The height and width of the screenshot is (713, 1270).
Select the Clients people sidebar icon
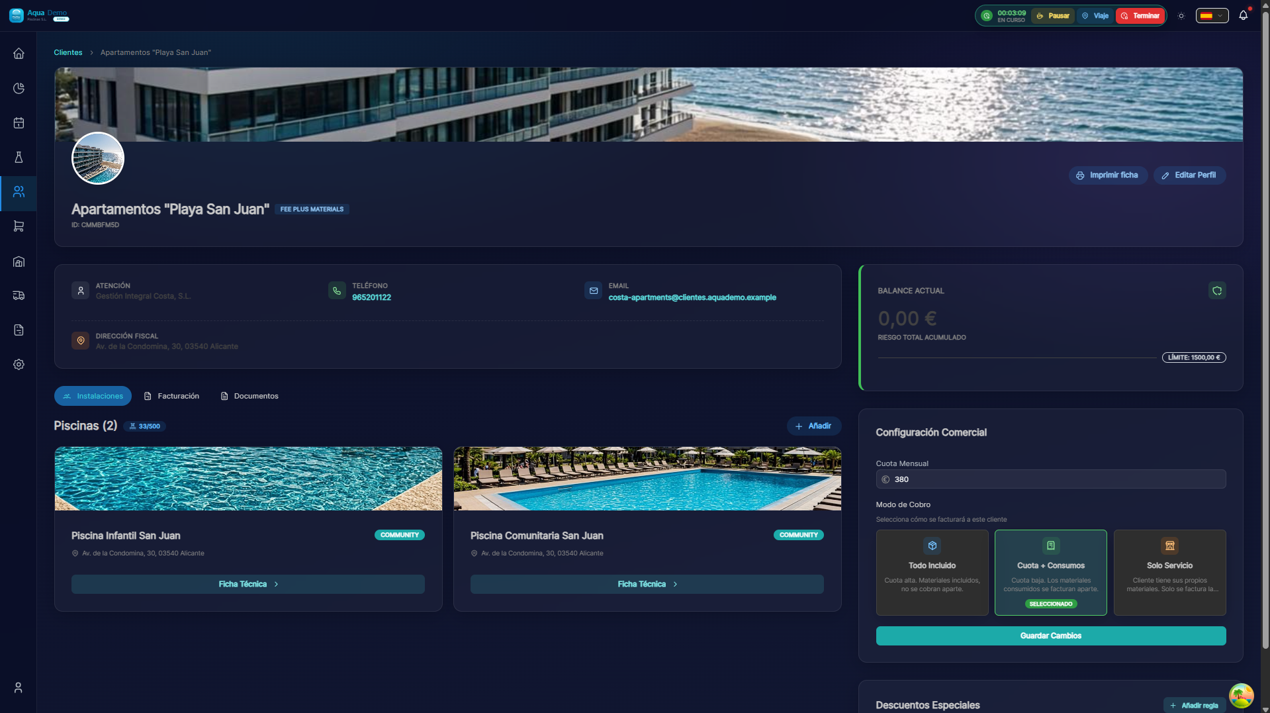[x=19, y=192]
